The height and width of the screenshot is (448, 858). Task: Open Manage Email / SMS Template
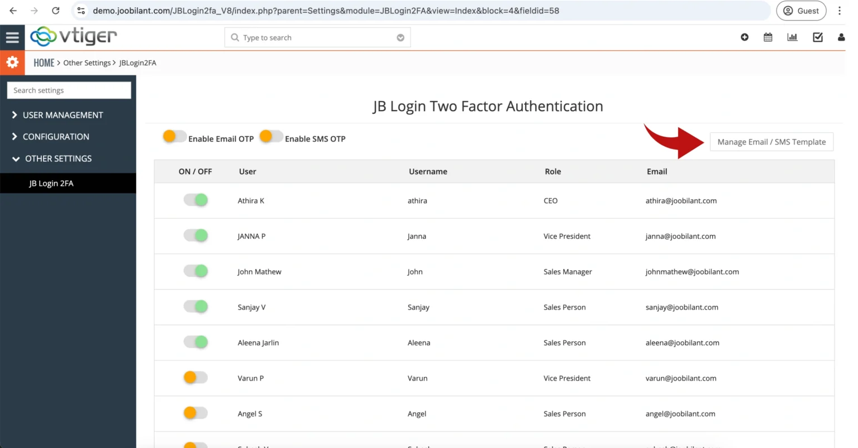[x=771, y=142]
